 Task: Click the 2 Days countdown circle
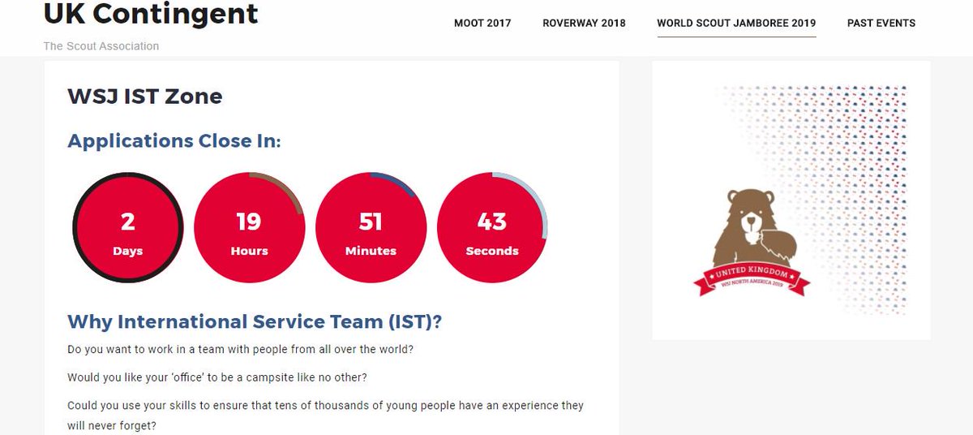click(128, 229)
